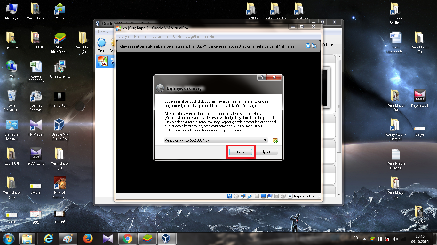Select the YAKUP folder on the desktop
Viewport: 437px width, 245px height.
[420, 215]
